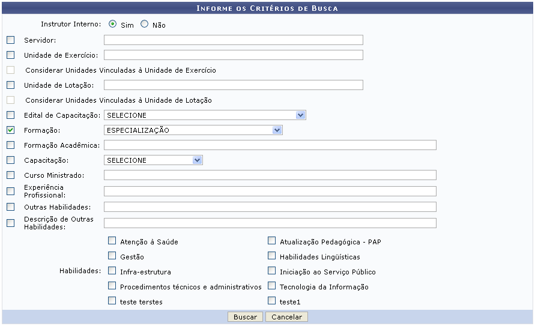
Task: Select the Sim radio button
Action: 112,25
